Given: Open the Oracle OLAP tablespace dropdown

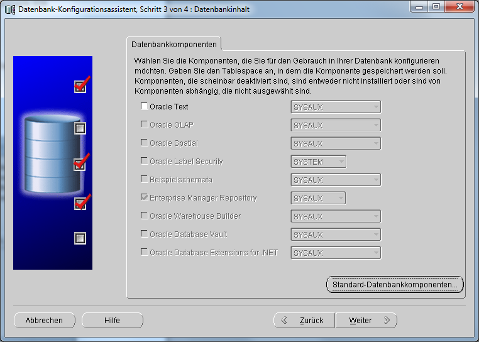Looking at the screenshot, I should point(336,125).
